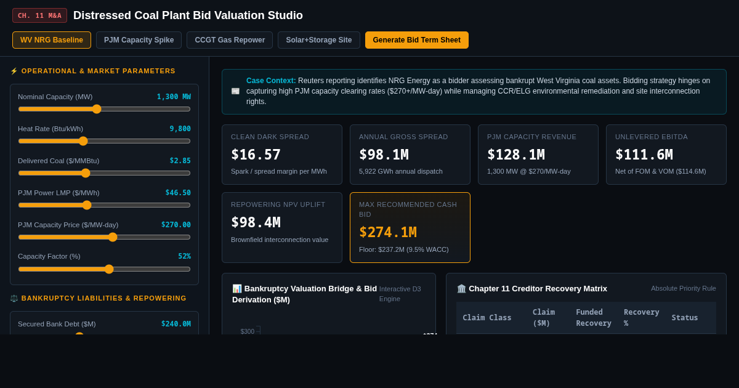This screenshot has height=388, width=739.
Task: Select the Annual Gross Spread card
Action: click(x=410, y=155)
